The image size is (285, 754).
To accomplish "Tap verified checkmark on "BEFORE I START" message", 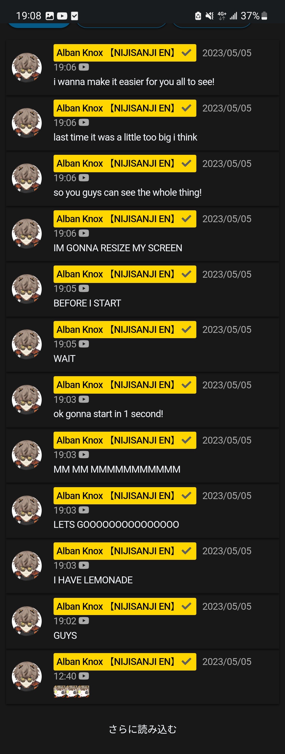I will tap(186, 274).
